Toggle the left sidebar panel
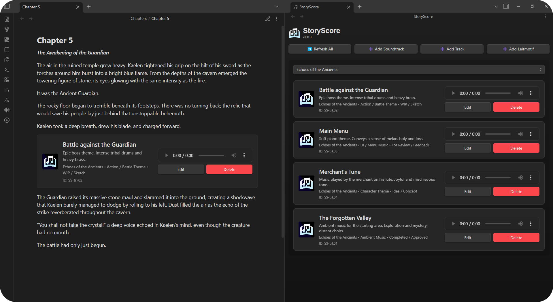 click(7, 6)
